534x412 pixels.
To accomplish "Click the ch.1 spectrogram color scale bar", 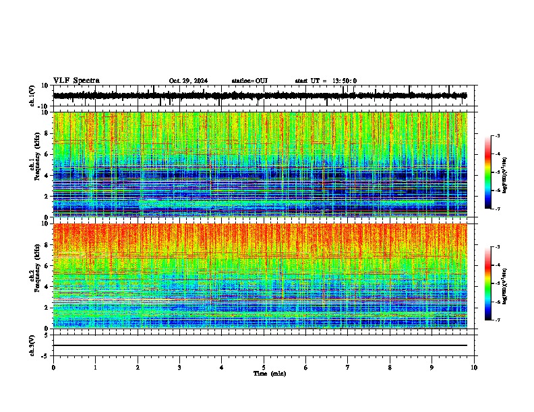I will click(x=487, y=172).
